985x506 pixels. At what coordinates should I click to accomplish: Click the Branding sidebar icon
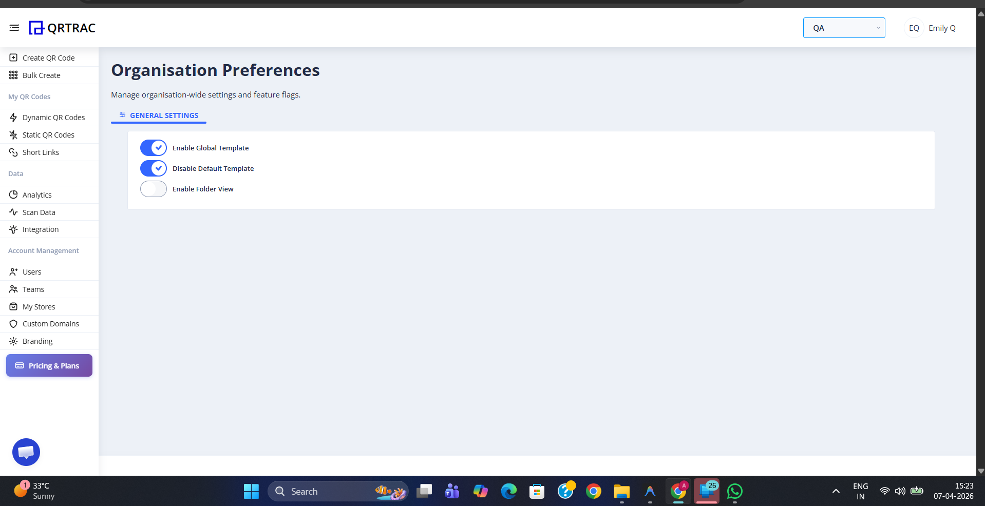(13, 341)
